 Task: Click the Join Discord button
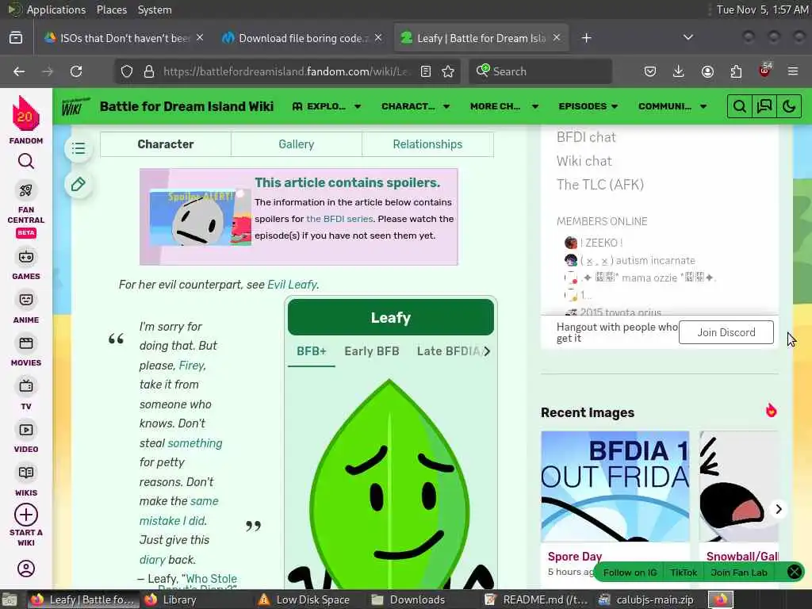726,332
